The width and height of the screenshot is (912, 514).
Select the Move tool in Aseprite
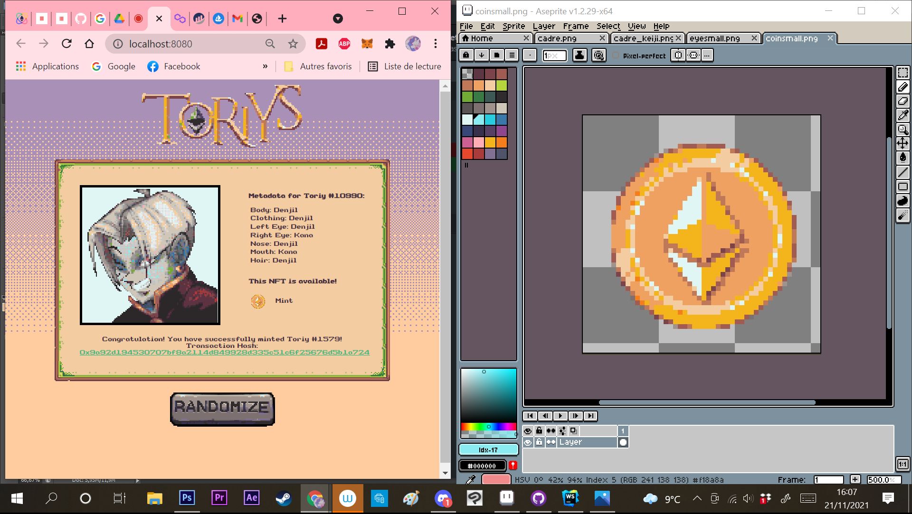[902, 143]
